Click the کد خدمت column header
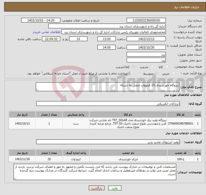This screenshot has width=206, height=195. [181, 153]
